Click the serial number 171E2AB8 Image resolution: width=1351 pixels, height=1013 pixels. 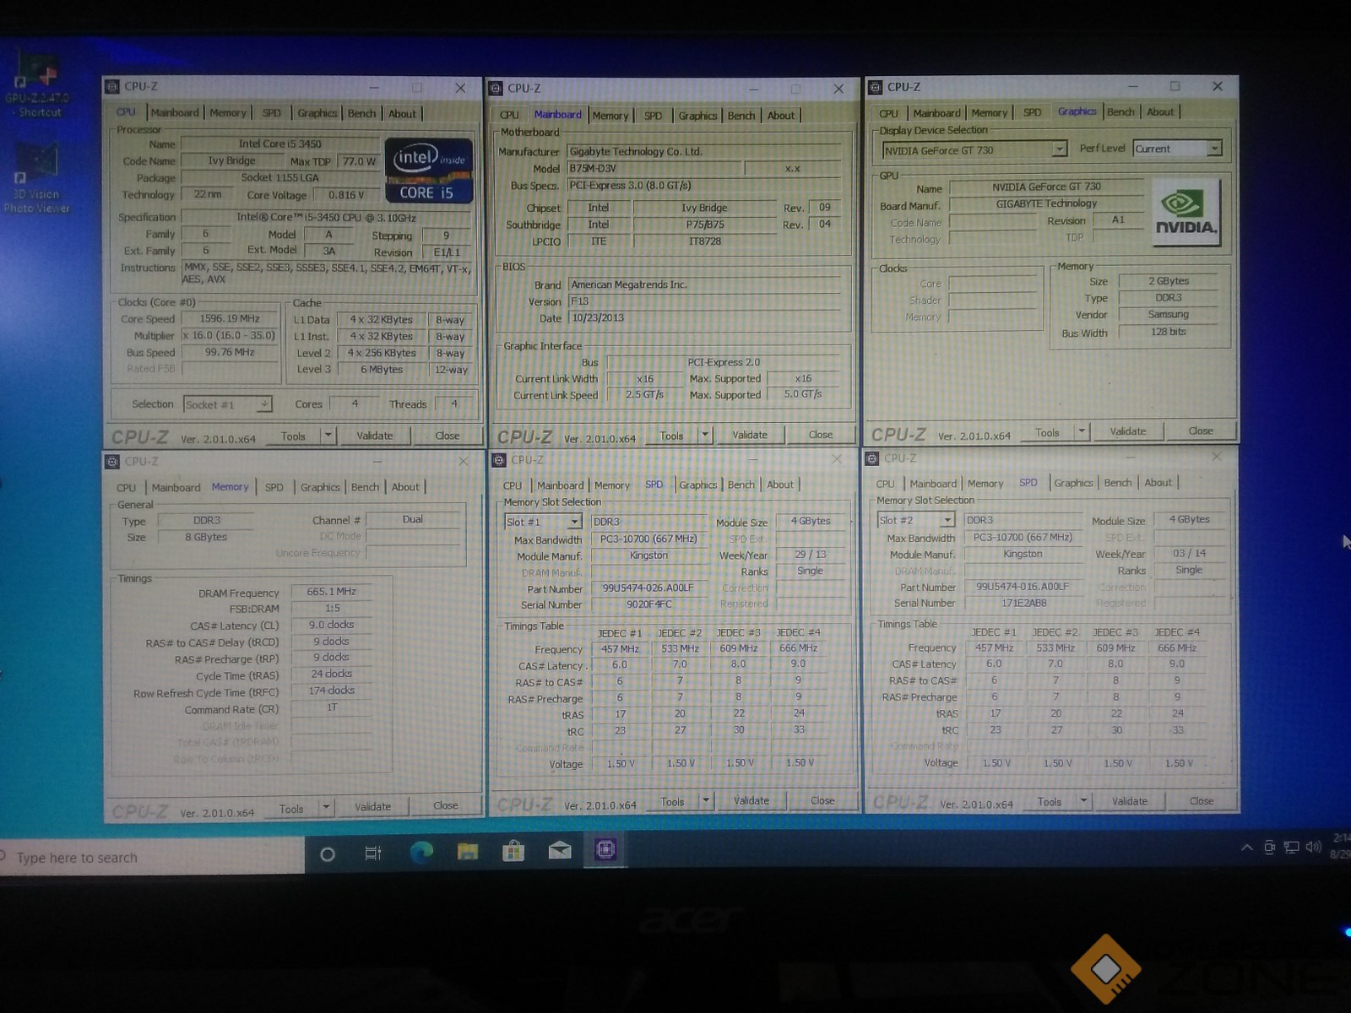(x=1024, y=604)
